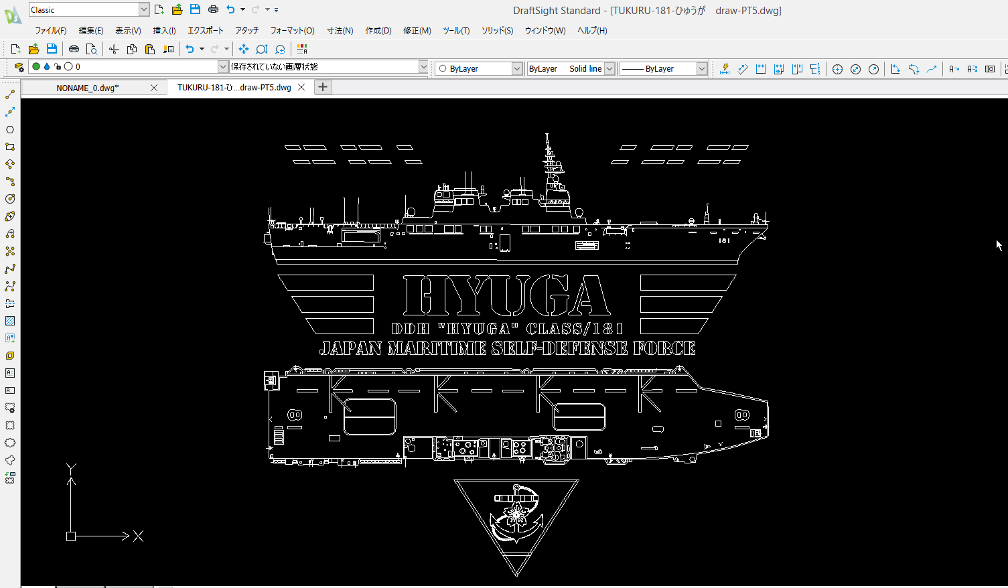
Task: Open the 挿入(I) menu
Action: [x=164, y=30]
